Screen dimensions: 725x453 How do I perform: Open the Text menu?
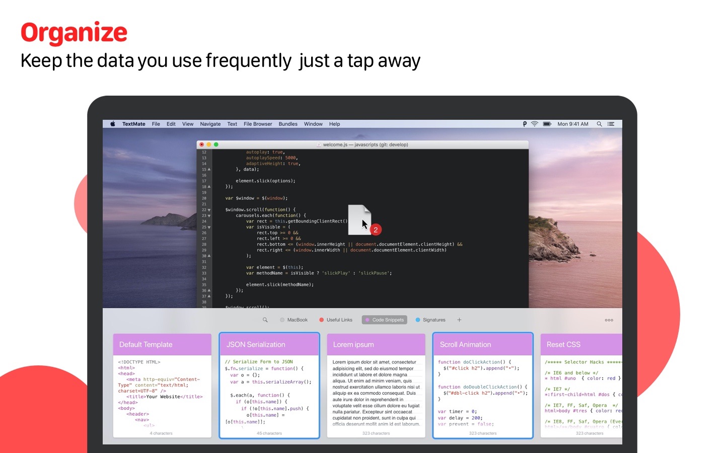pyautogui.click(x=232, y=124)
